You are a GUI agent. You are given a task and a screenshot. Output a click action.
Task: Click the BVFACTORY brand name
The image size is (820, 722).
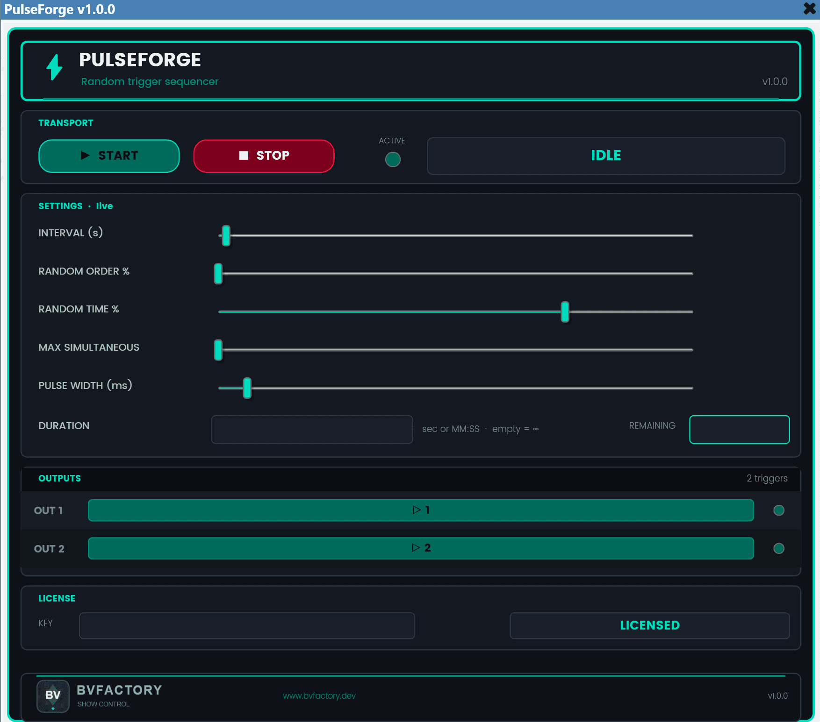click(x=119, y=690)
